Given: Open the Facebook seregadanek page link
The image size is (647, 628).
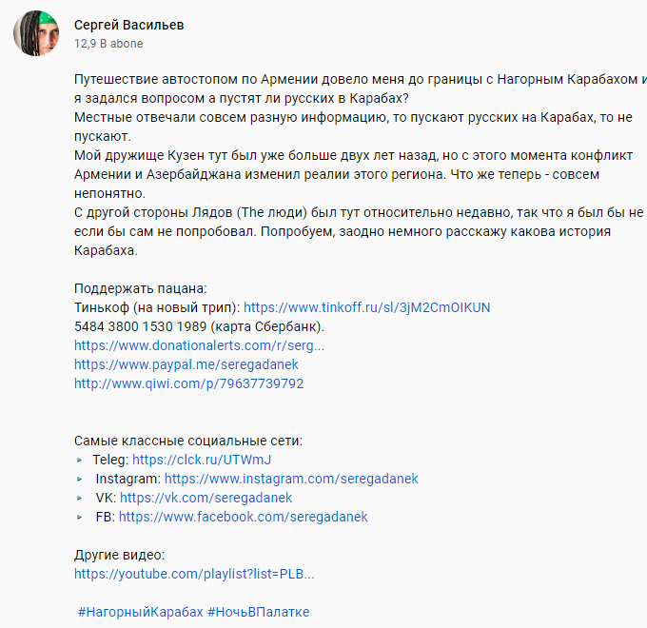Looking at the screenshot, I should (x=243, y=517).
